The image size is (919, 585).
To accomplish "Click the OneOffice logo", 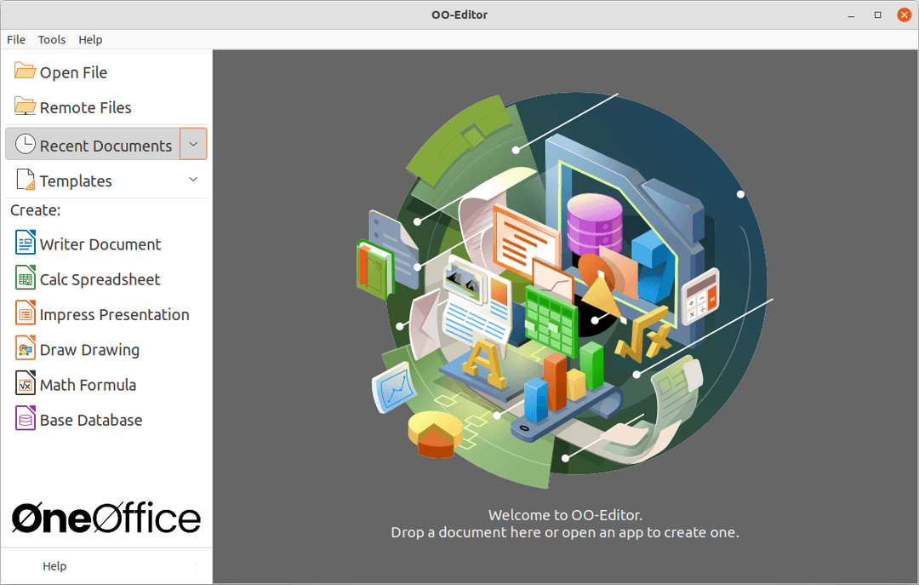I will (x=106, y=518).
